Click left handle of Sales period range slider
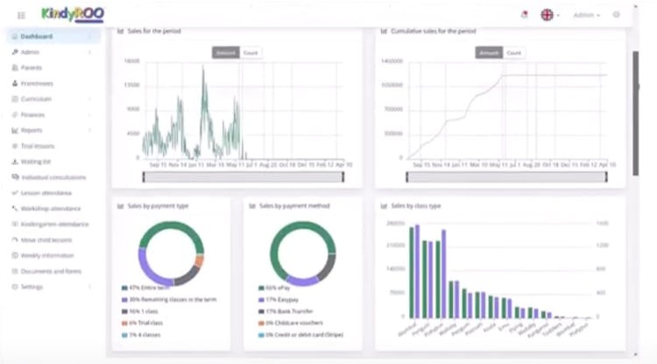The height and width of the screenshot is (364, 657). (x=144, y=177)
